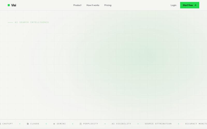The width and height of the screenshot is (207, 129).
Task: Click the GEMINI ticker text
Action: click(61, 124)
